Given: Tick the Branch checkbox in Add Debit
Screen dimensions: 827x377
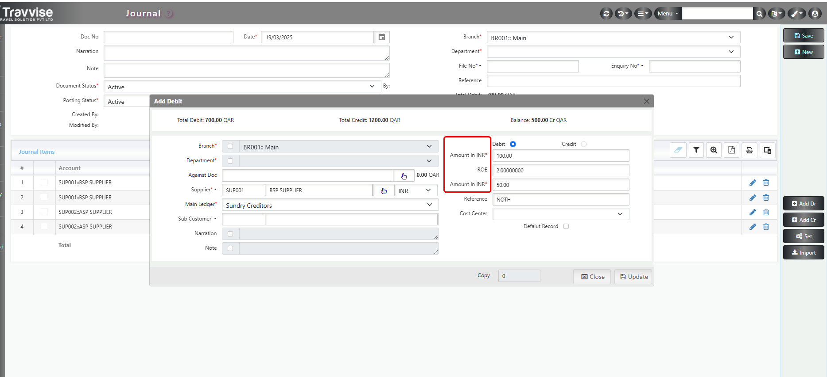Looking at the screenshot, I should coord(230,147).
